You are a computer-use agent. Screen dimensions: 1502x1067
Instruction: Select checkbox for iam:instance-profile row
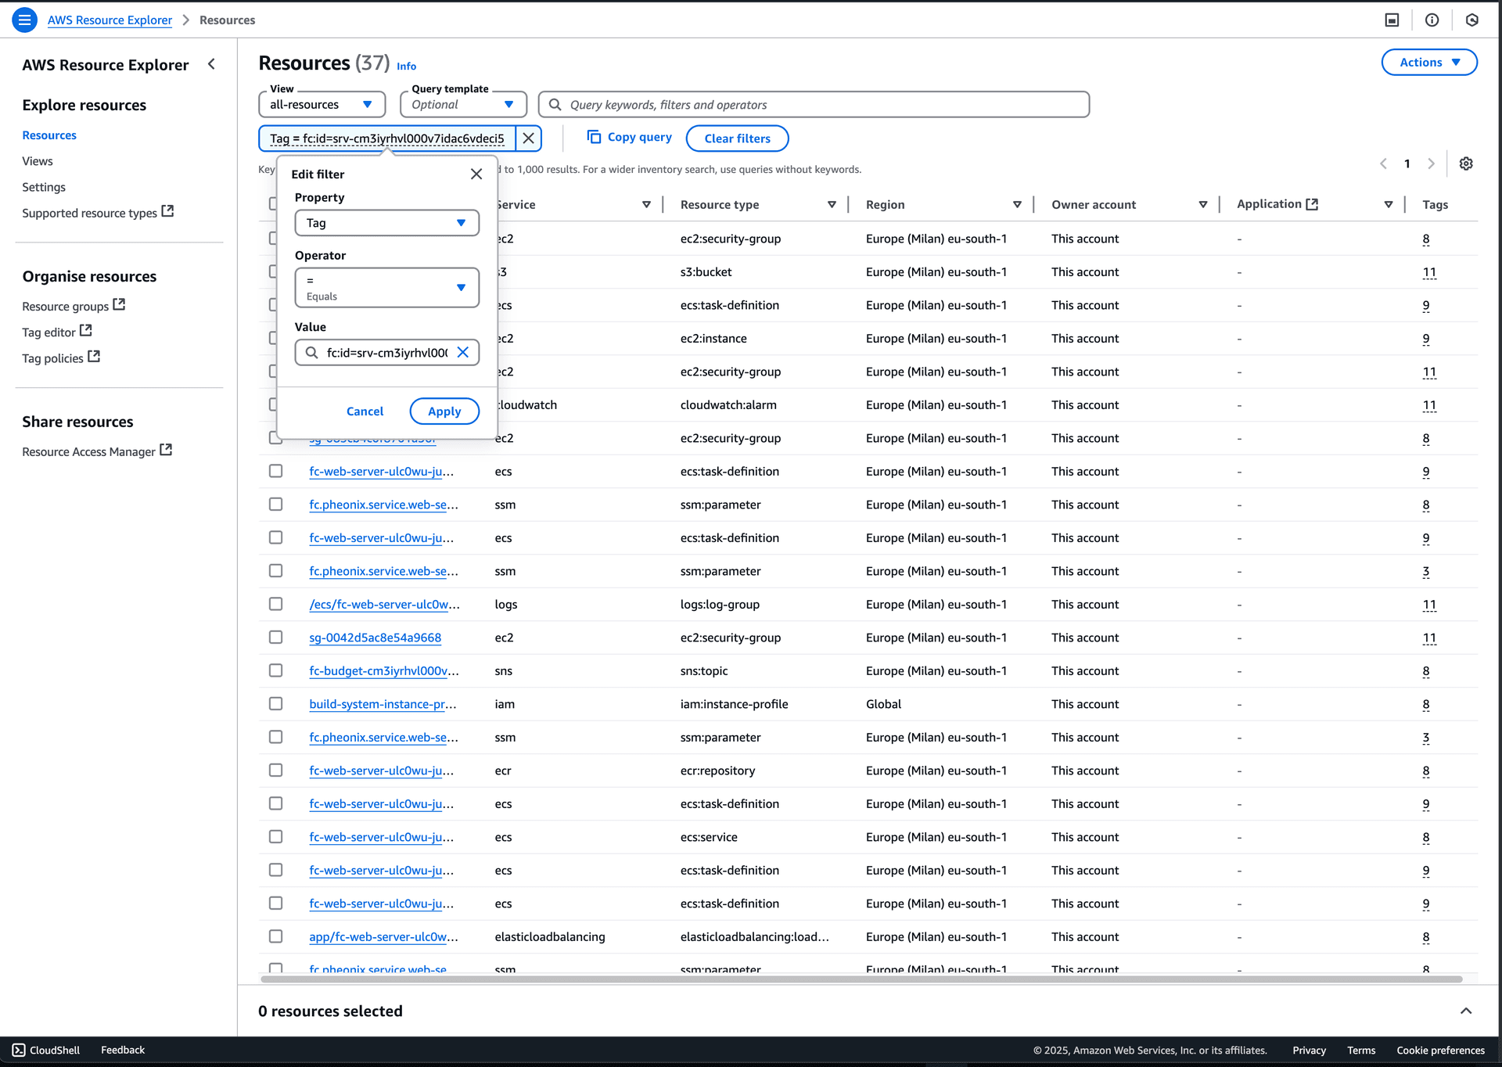(275, 703)
